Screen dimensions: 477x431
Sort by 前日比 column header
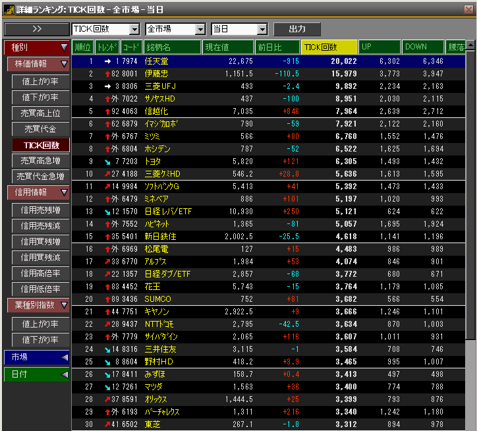277,47
